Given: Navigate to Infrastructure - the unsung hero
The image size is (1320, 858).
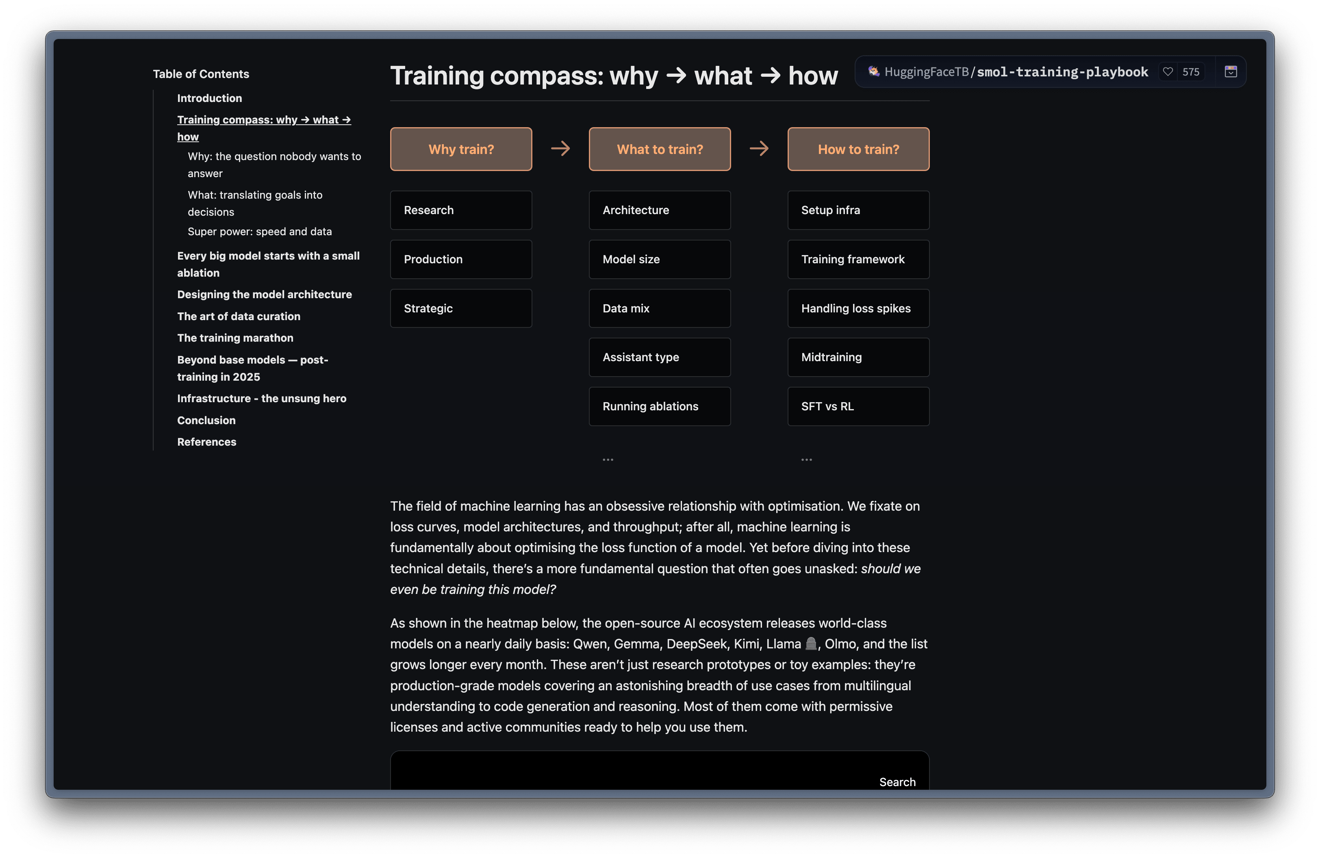Looking at the screenshot, I should click(261, 399).
